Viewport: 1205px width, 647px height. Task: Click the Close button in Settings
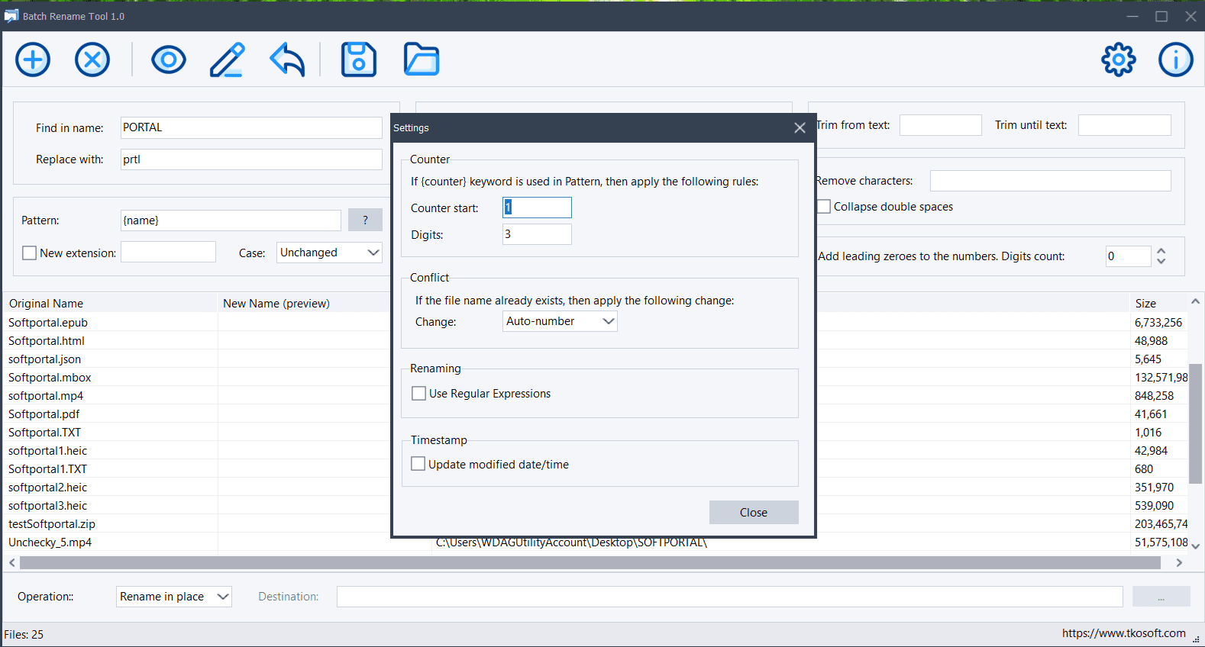coord(754,513)
